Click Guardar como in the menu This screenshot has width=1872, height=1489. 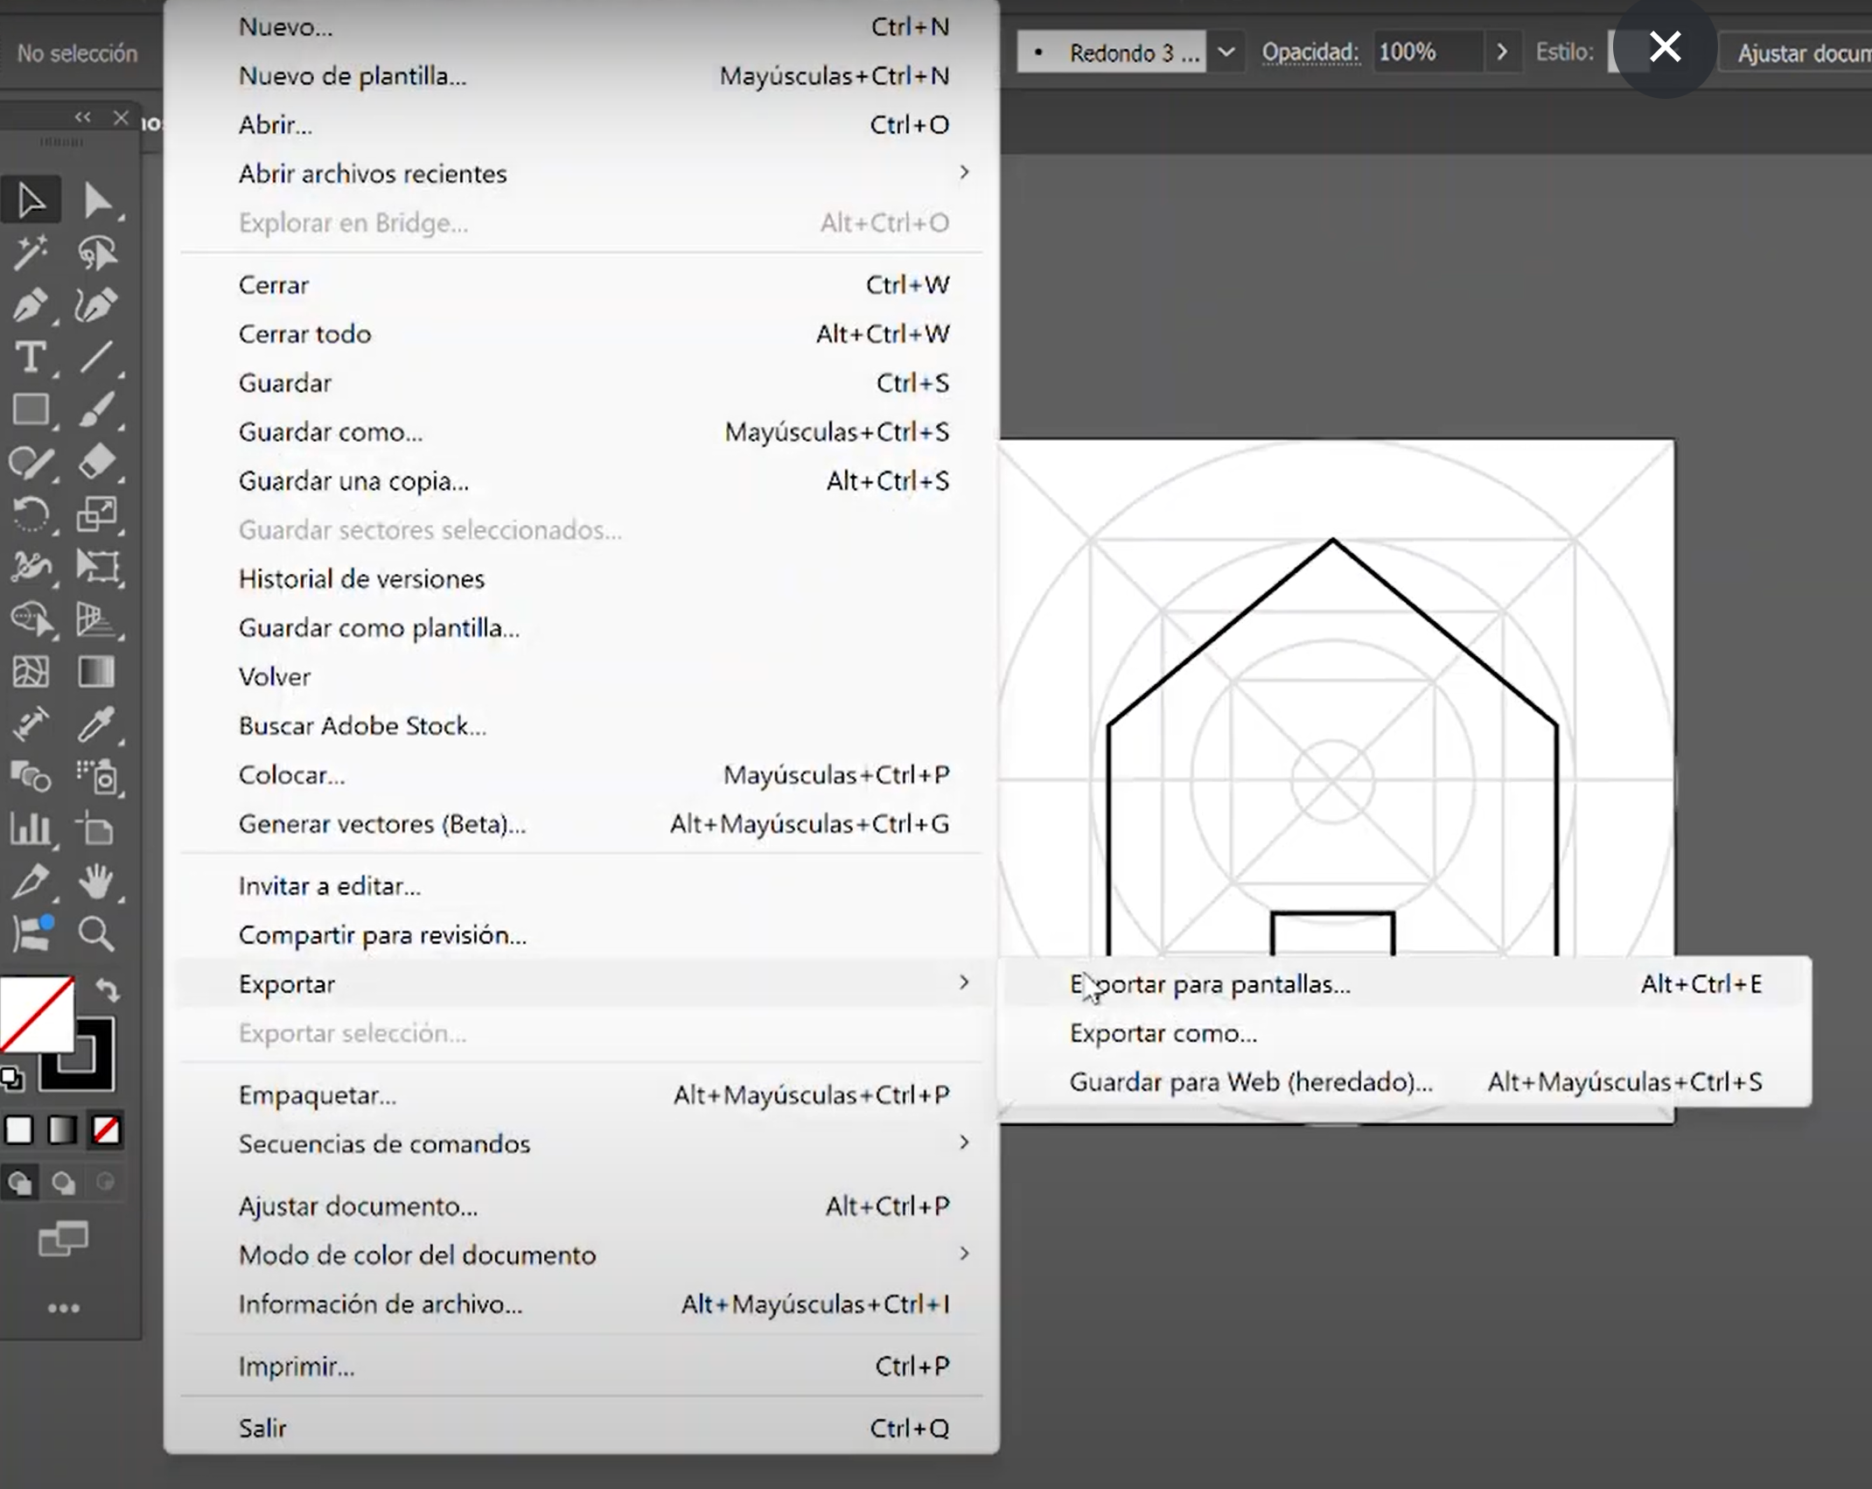pos(331,432)
